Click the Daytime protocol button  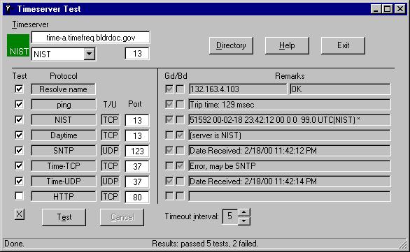64,135
